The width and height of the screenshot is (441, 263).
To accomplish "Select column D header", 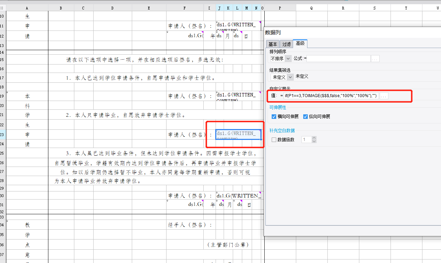I will 113,8.
